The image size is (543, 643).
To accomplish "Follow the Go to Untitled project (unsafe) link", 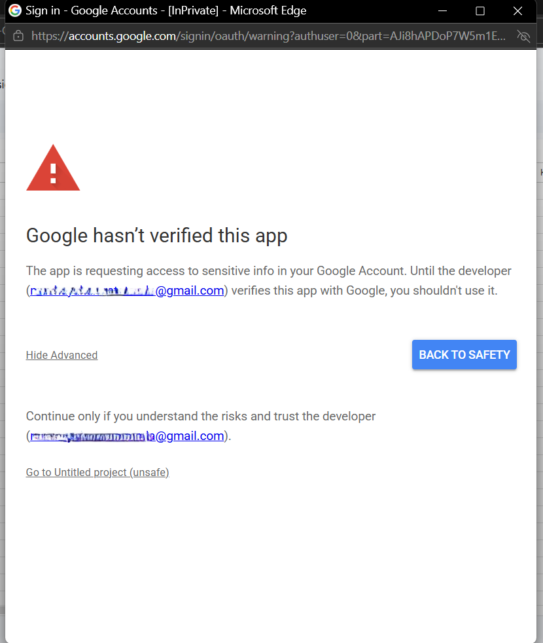I will coord(97,472).
